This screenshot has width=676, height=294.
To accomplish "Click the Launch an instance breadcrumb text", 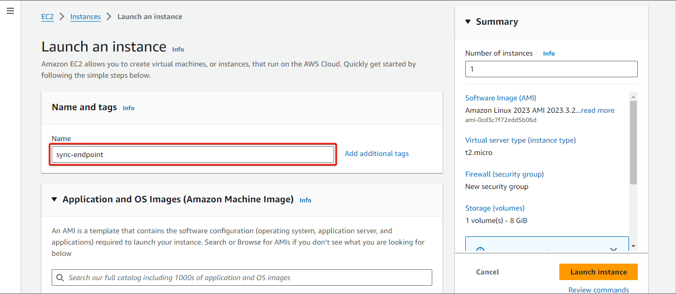I will coord(150,16).
